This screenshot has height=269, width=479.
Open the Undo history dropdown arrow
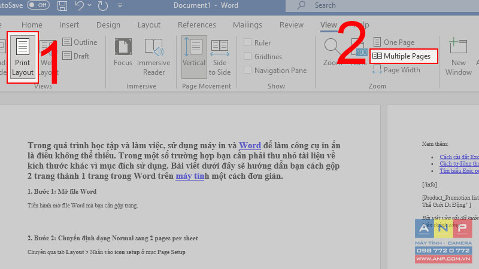pos(89,5)
